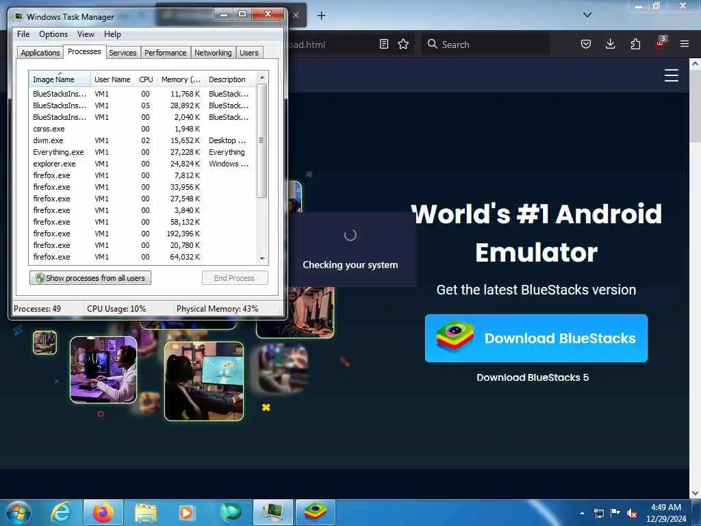Open Firefox downloads arrow icon

pos(610,44)
